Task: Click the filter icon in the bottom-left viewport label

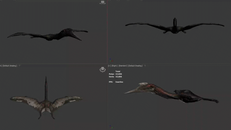Action: [20, 66]
